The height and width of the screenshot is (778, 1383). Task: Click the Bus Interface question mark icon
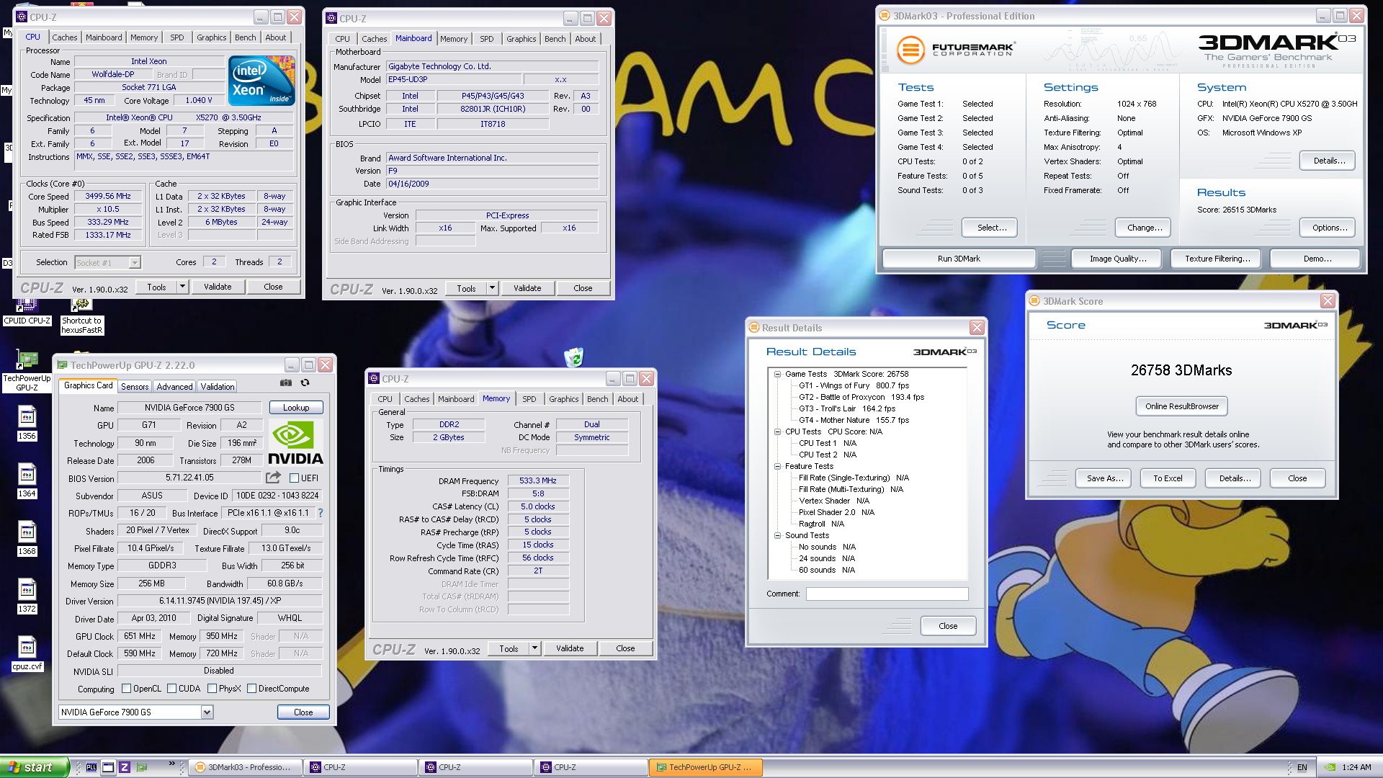[x=321, y=513]
